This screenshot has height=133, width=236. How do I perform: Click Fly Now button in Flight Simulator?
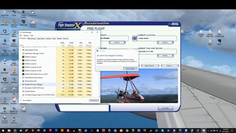pos(166,108)
